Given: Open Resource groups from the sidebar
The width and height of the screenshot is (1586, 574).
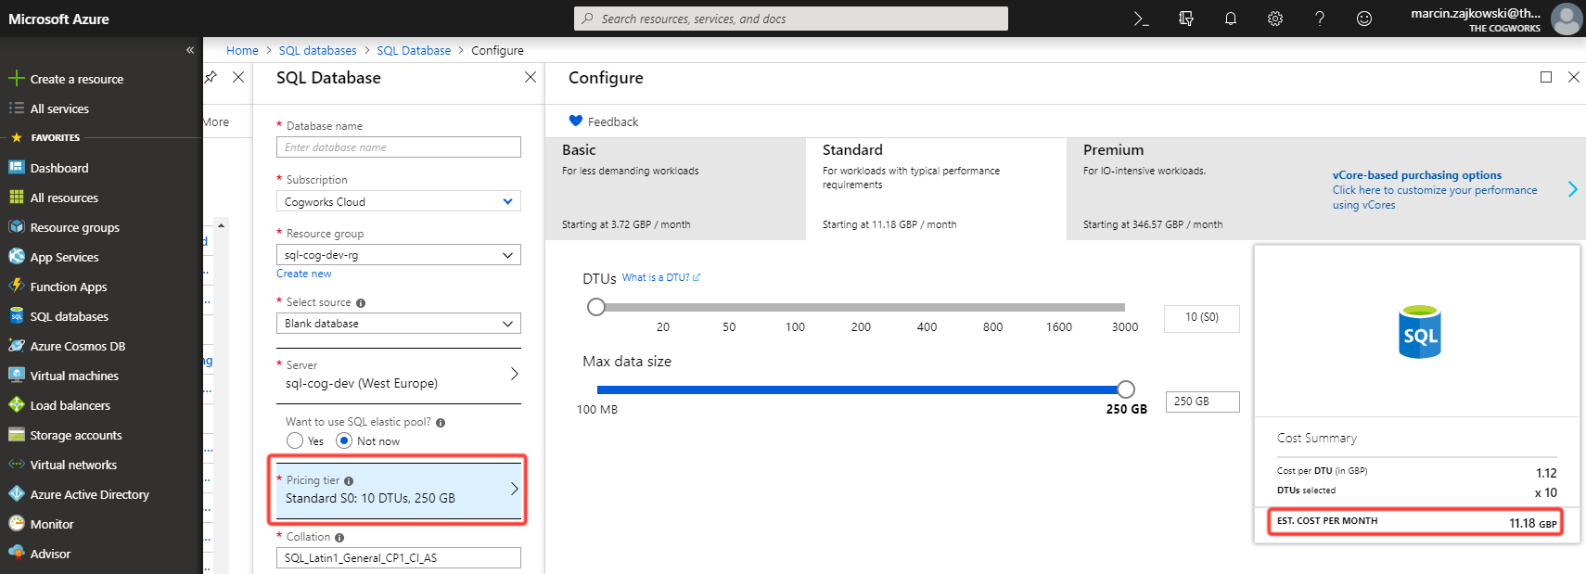Looking at the screenshot, I should tap(75, 227).
